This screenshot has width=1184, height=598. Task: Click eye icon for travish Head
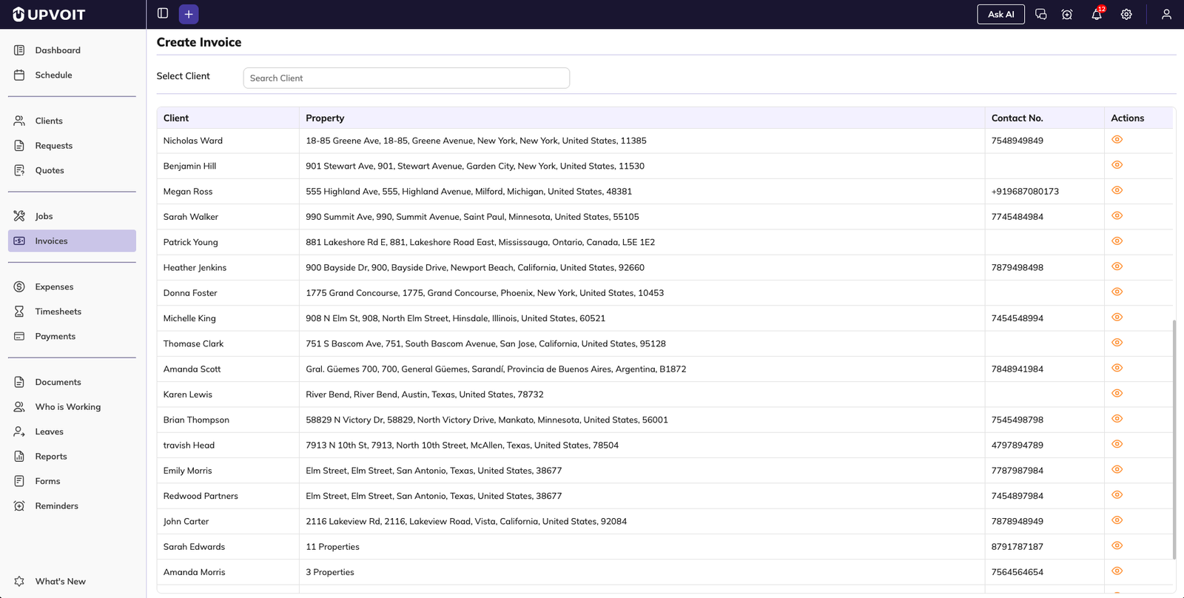(x=1117, y=444)
